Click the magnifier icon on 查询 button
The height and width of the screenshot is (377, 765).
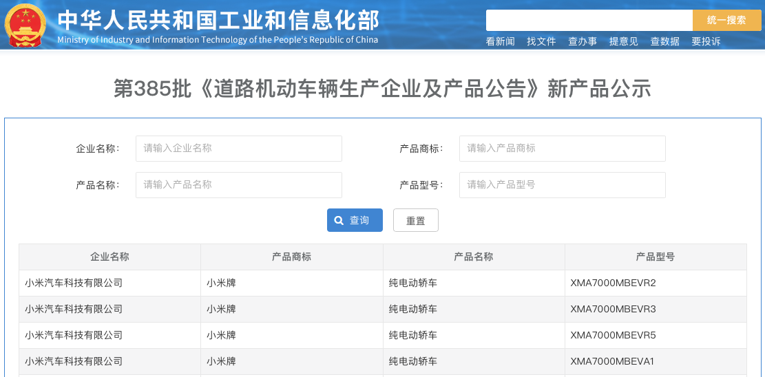339,221
